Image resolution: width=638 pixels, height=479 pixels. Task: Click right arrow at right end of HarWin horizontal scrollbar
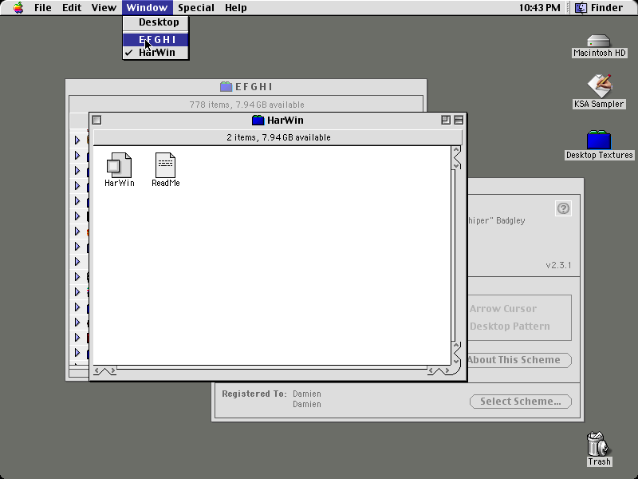447,370
